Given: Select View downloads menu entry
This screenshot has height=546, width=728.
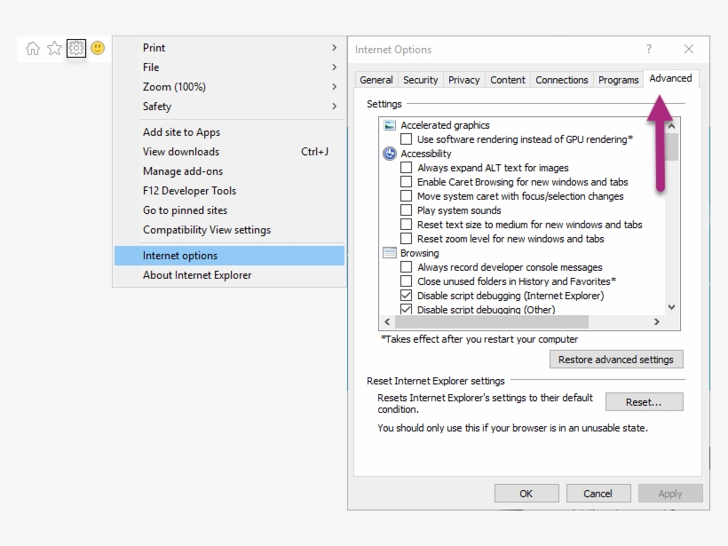Looking at the screenshot, I should coord(229,151).
